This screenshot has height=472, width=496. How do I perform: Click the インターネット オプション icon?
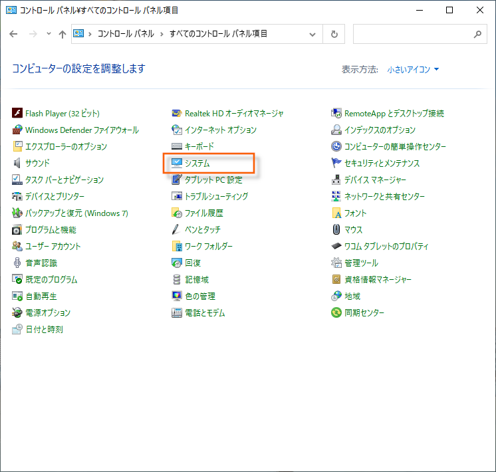pyautogui.click(x=176, y=130)
